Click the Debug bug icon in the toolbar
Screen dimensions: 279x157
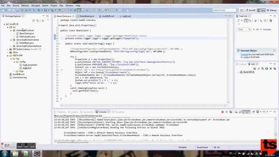39,10
